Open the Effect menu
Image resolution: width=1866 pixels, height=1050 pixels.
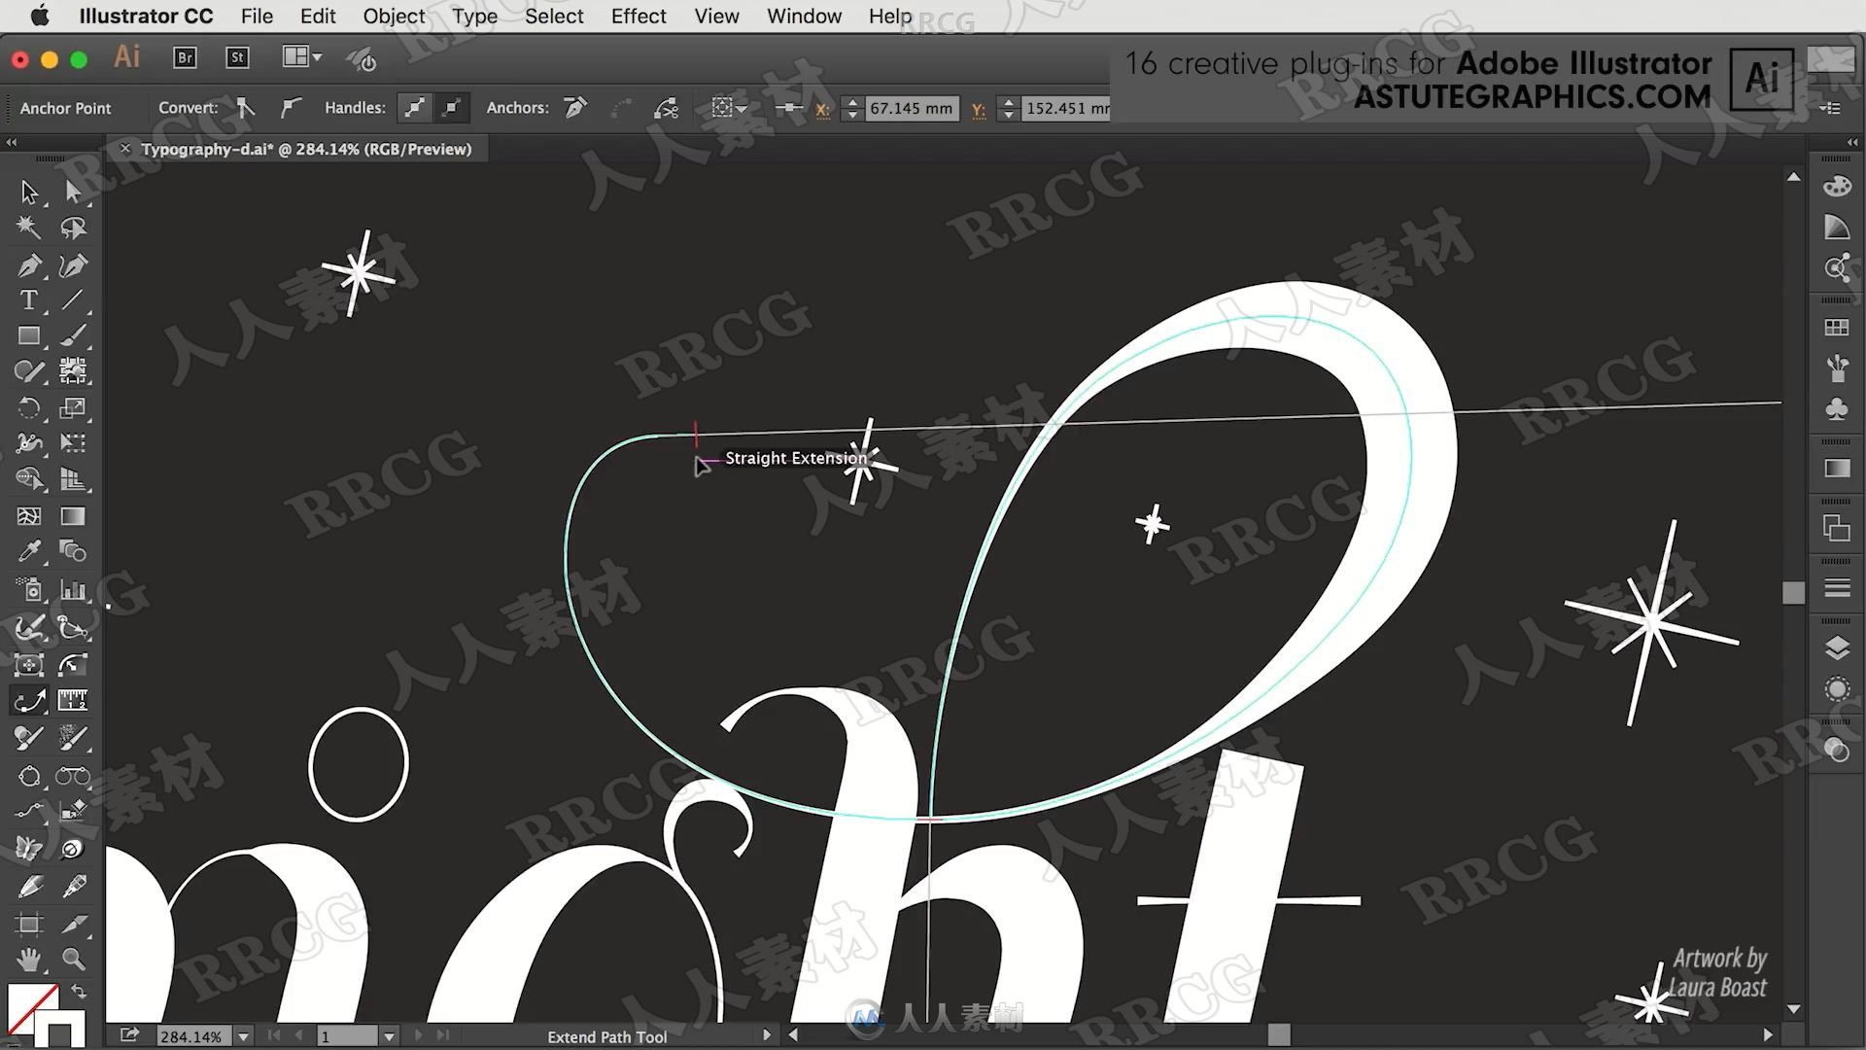639,16
